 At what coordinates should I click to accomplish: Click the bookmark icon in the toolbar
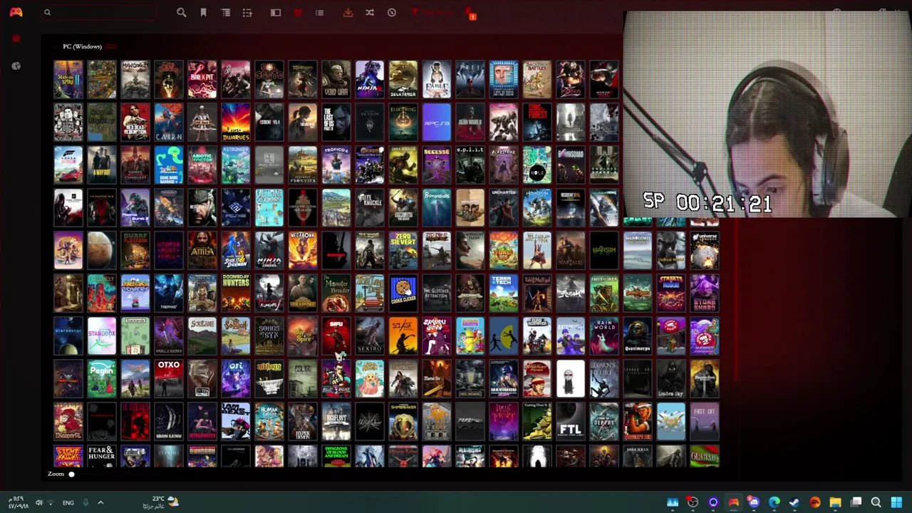click(x=203, y=12)
